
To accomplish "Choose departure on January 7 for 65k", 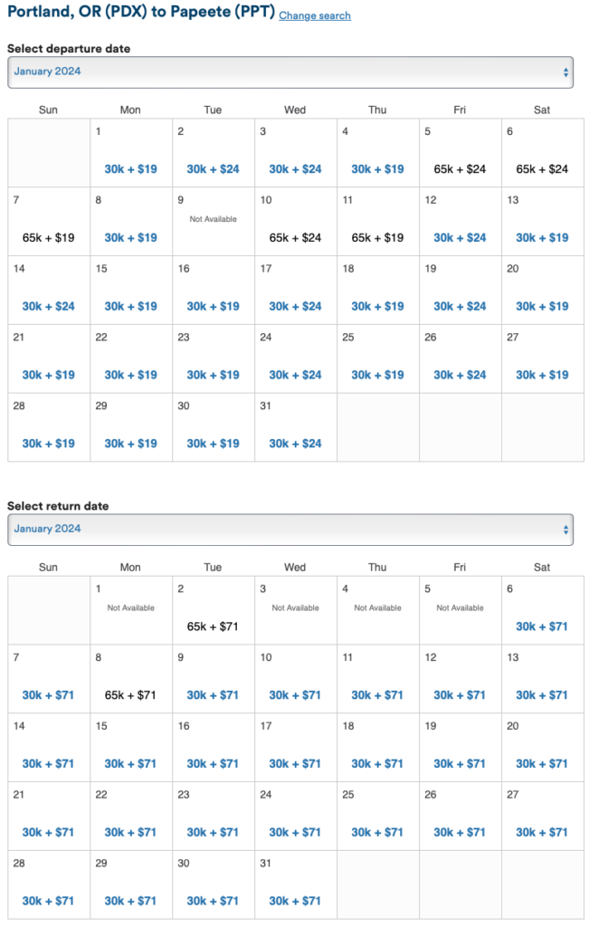I will tap(48, 237).
